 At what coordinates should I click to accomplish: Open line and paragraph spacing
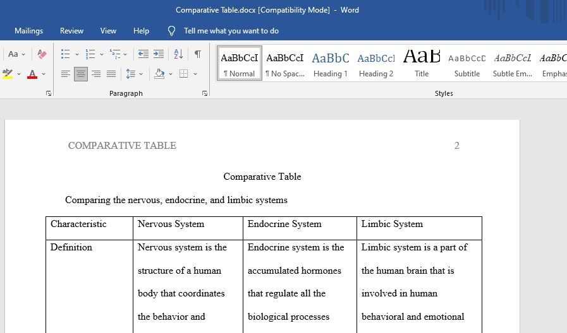point(131,74)
